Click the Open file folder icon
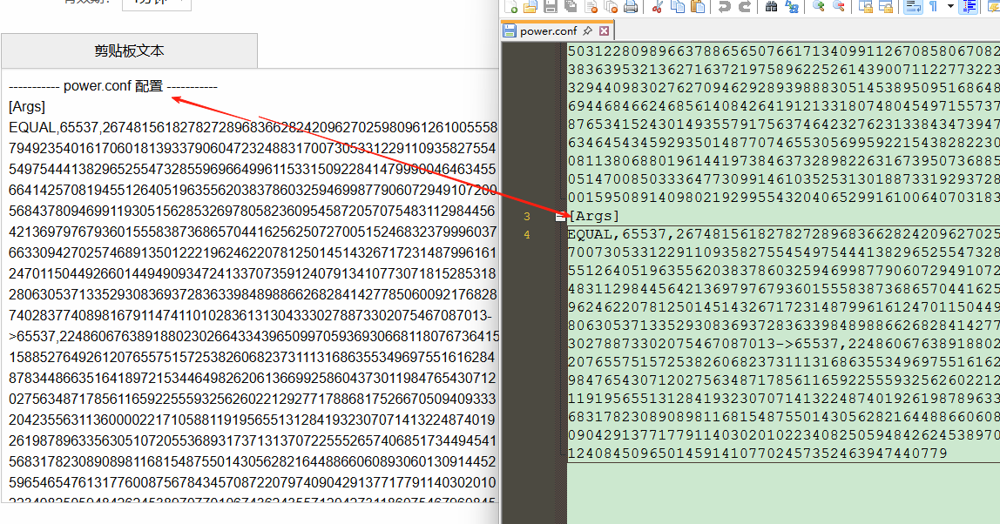This screenshot has width=1000, height=524. tap(530, 6)
